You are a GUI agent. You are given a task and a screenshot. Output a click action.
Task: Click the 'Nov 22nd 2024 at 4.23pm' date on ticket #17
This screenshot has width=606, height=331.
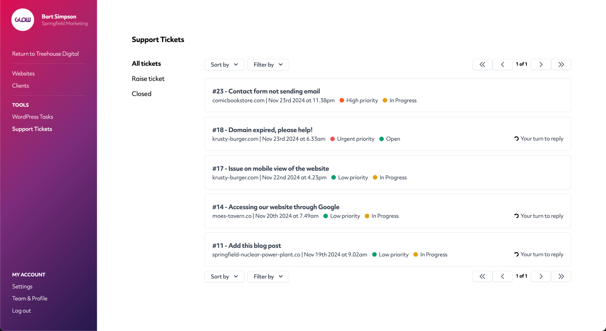[x=295, y=178]
